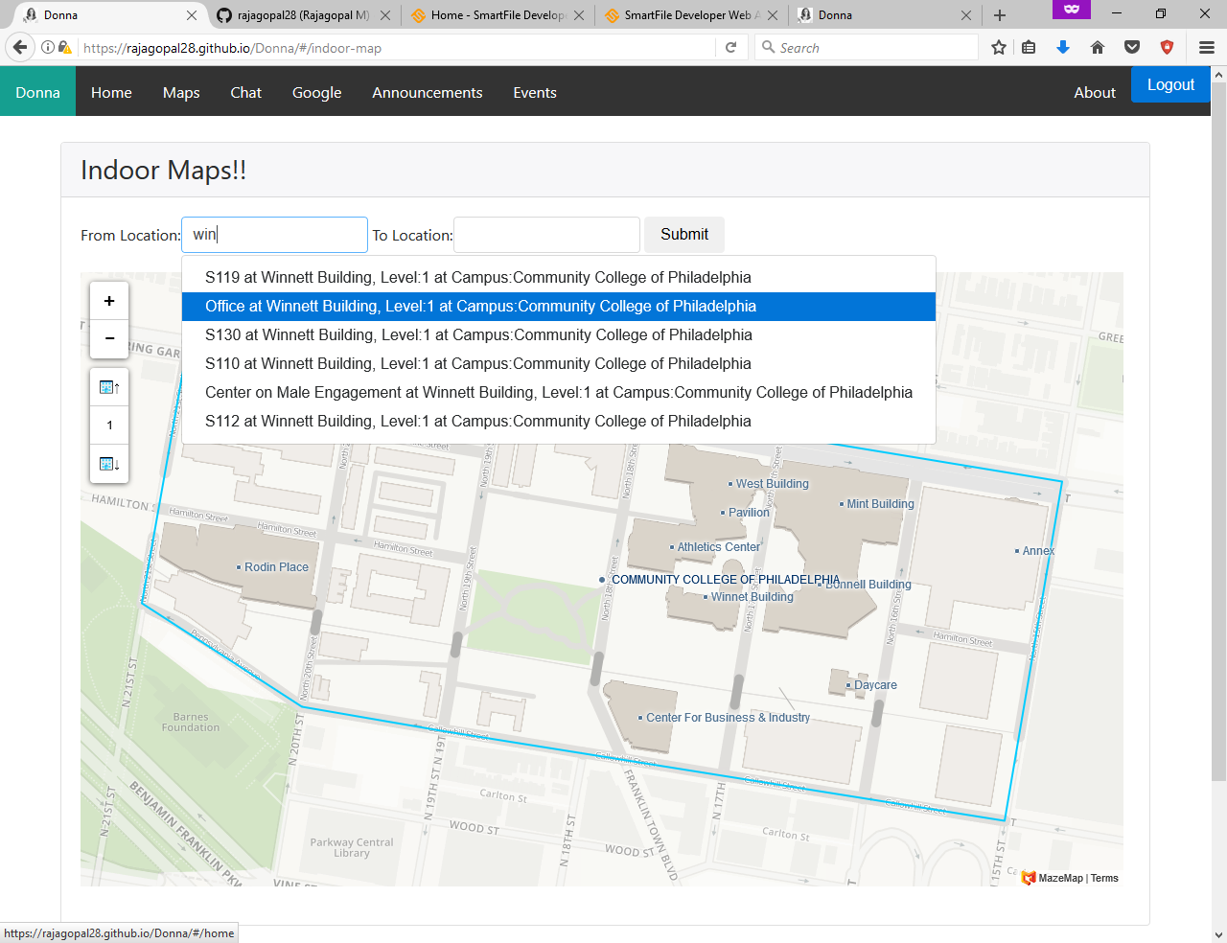
Task: Open the downloads arrow icon
Action: click(1063, 47)
